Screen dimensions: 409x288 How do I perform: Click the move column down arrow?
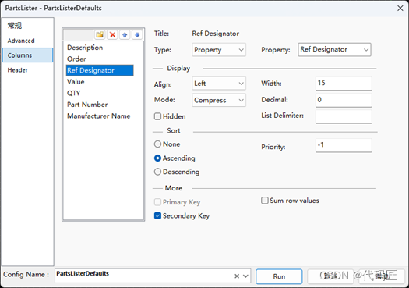[137, 34]
